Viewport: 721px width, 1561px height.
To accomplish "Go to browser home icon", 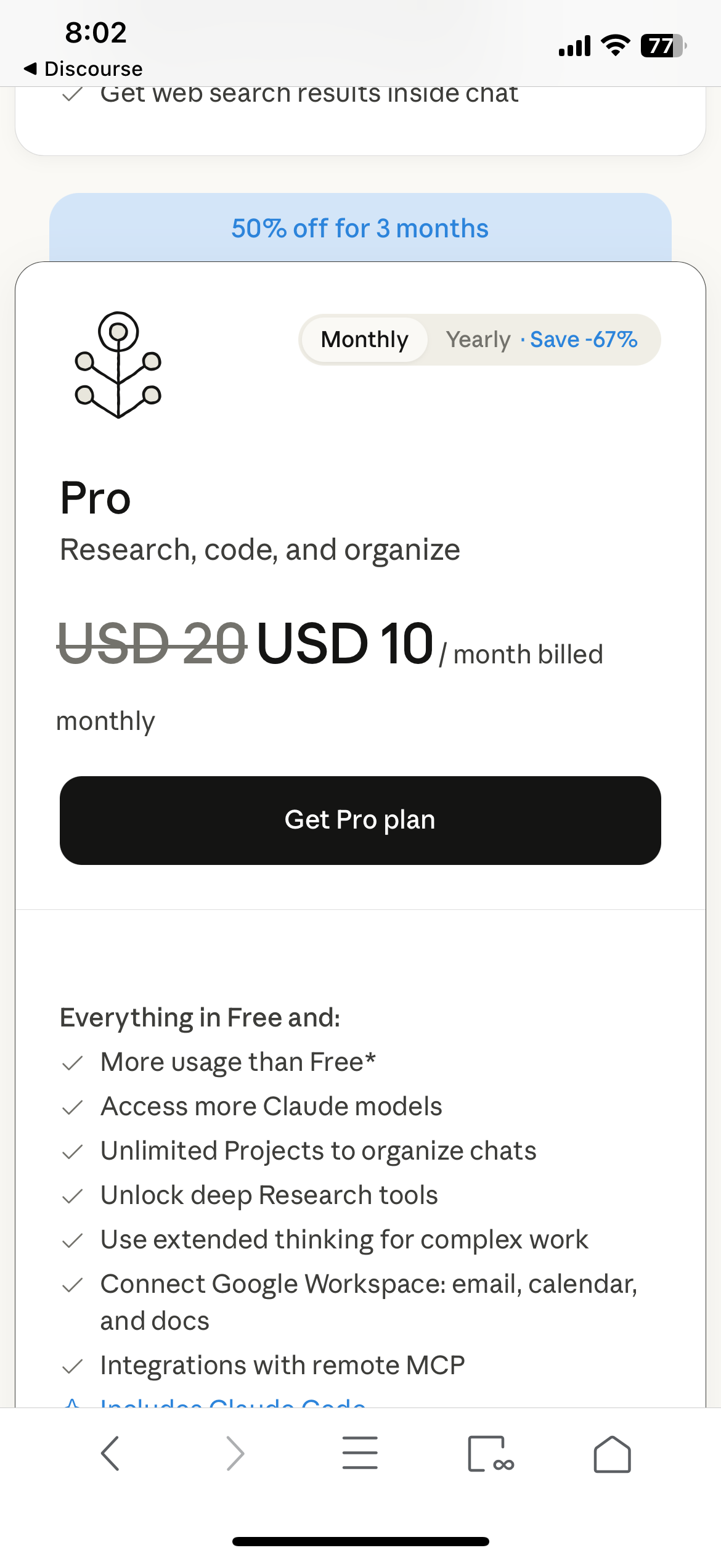I will coord(612,1454).
